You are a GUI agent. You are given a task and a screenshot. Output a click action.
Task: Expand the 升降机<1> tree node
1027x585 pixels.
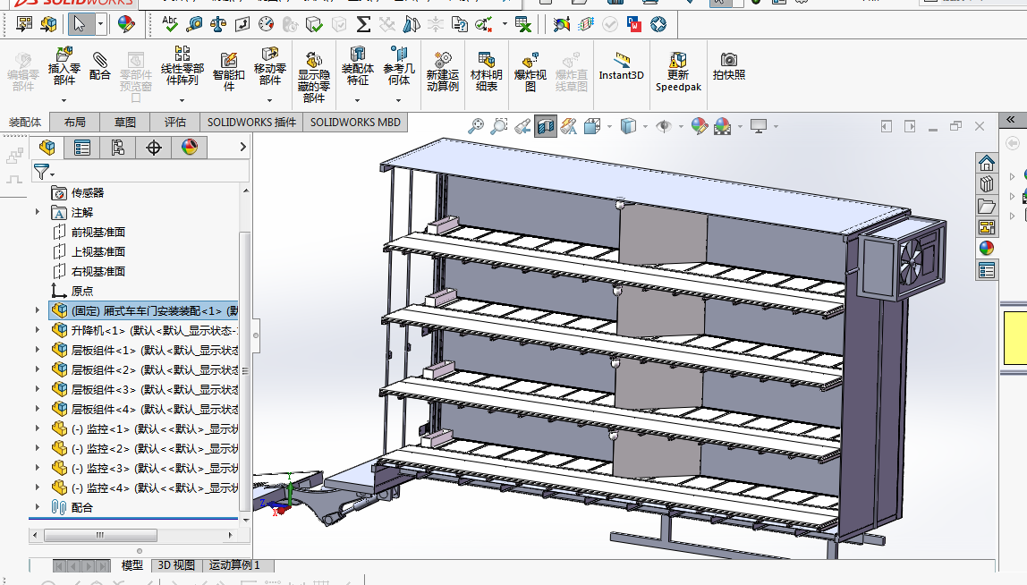tap(38, 330)
